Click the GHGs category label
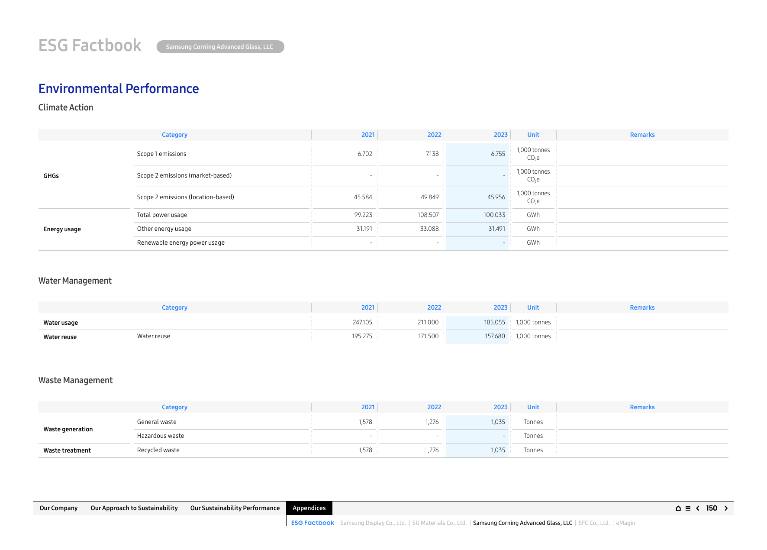Viewport: 767px width, 550px height. click(x=51, y=176)
